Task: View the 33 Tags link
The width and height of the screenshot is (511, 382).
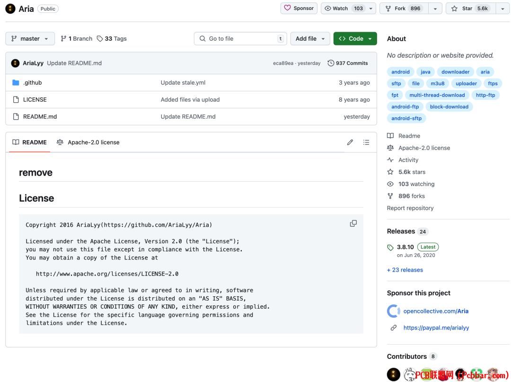Action: [112, 38]
